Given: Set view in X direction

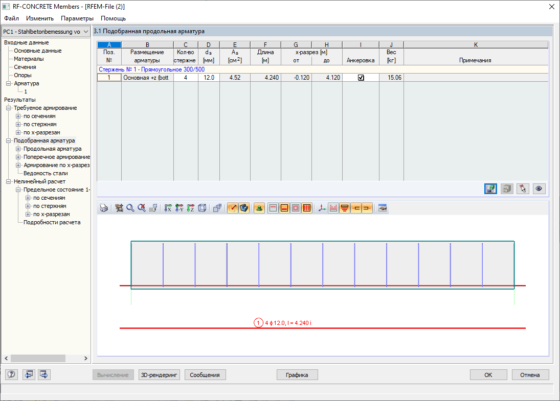Looking at the screenshot, I should (x=168, y=208).
